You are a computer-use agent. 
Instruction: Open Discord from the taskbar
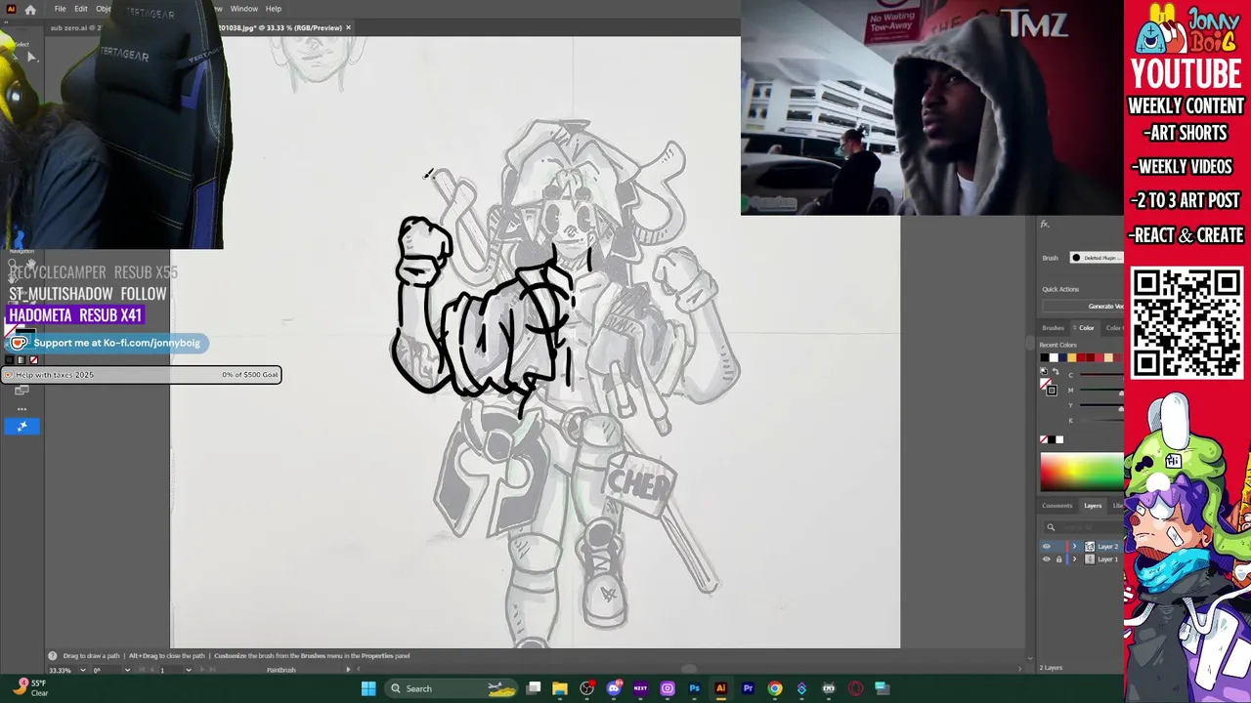point(614,688)
